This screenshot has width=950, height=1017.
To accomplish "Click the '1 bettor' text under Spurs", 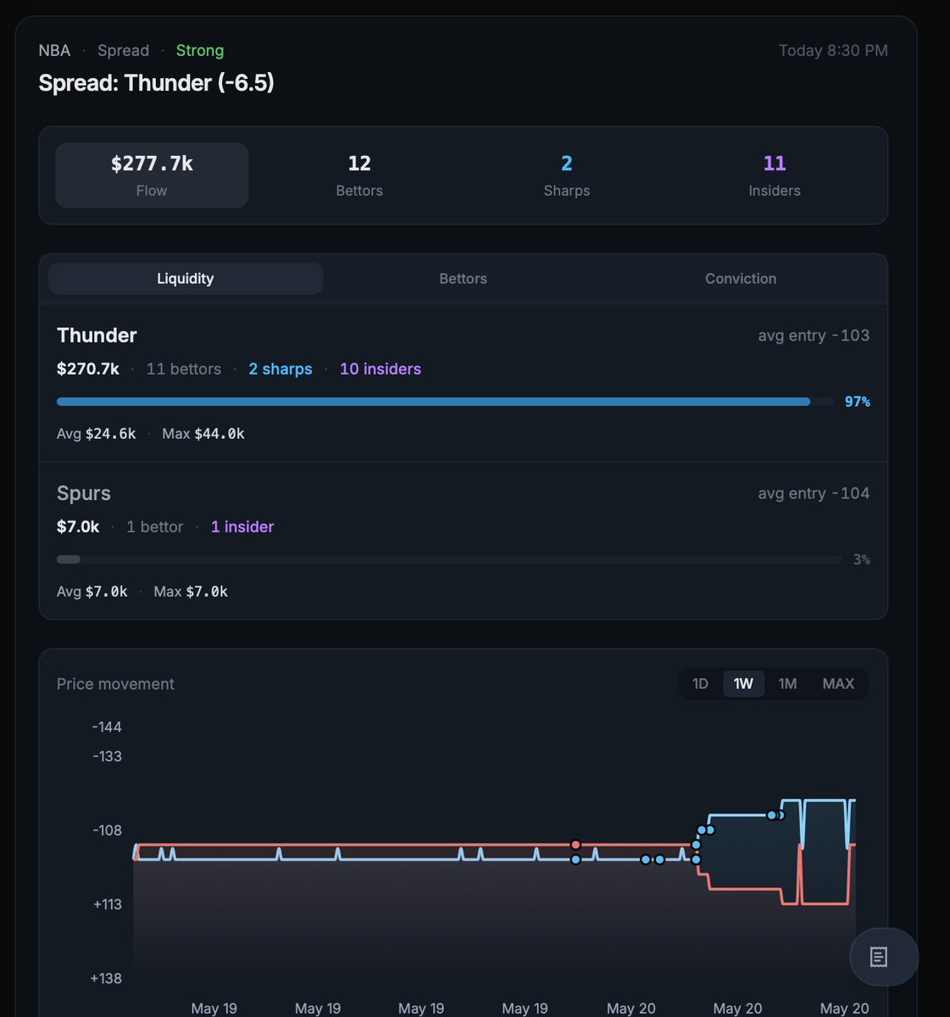I will [155, 526].
